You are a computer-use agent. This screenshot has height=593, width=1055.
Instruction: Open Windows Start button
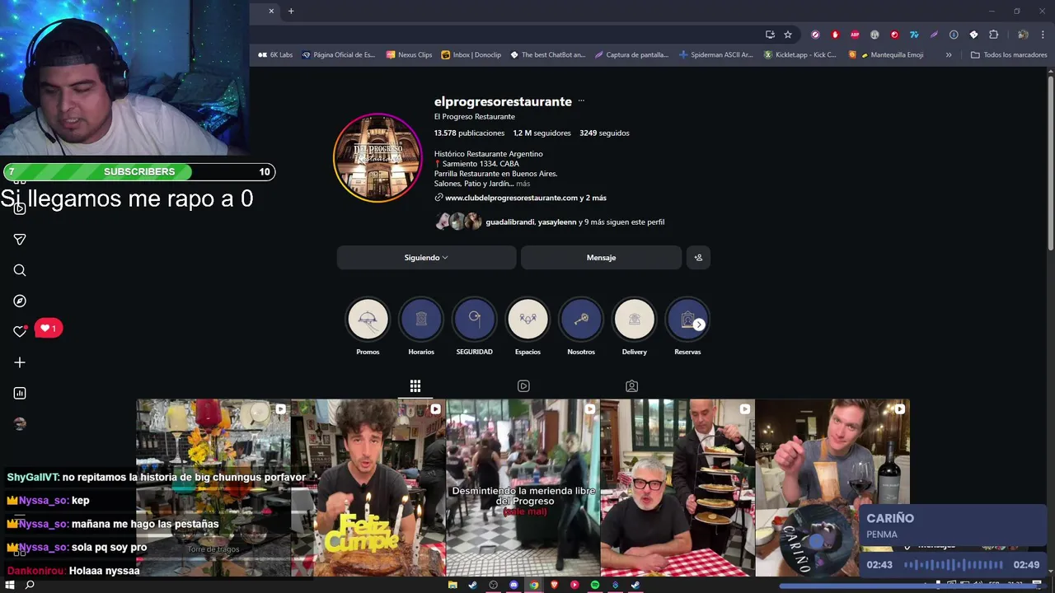pos(9,585)
